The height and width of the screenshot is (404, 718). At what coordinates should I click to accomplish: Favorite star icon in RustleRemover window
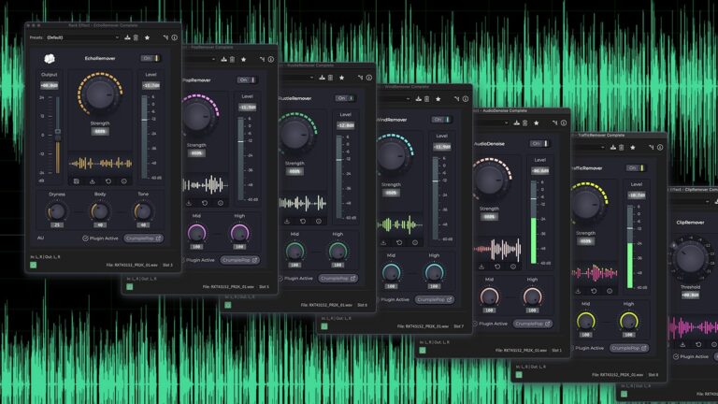tap(341, 78)
